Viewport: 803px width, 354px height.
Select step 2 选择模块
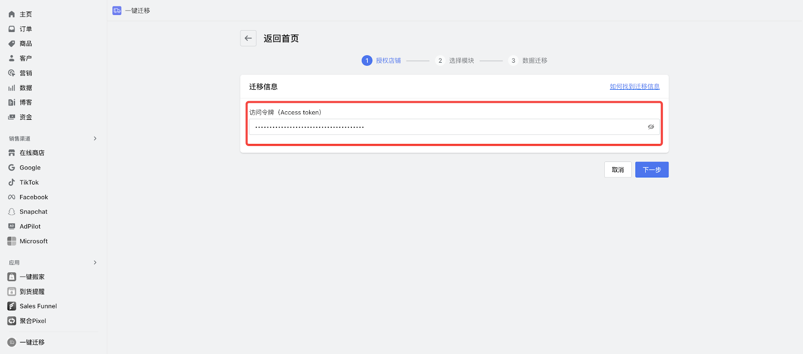point(455,61)
